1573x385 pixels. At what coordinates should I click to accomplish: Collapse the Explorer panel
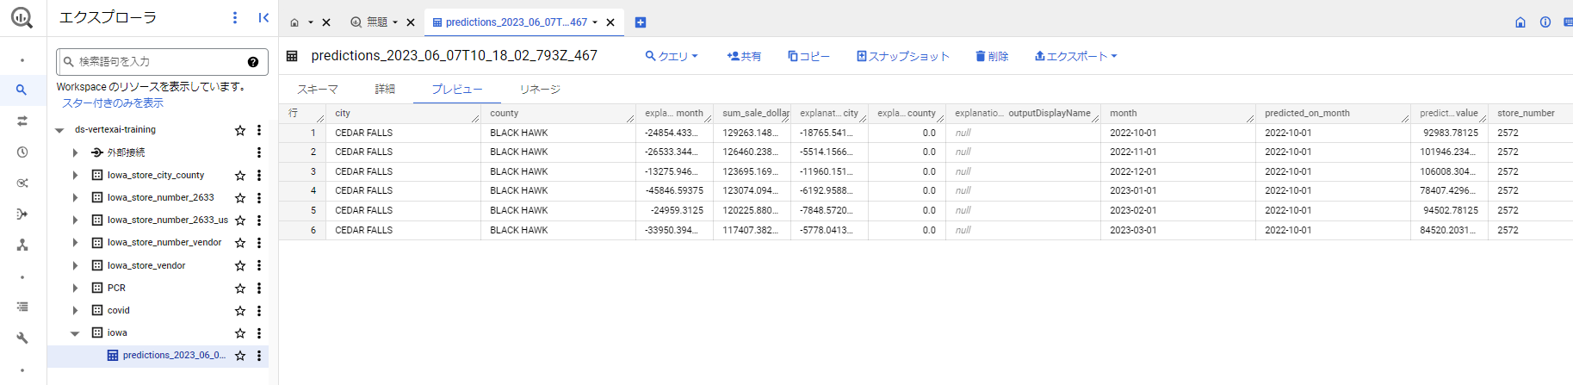(x=263, y=17)
